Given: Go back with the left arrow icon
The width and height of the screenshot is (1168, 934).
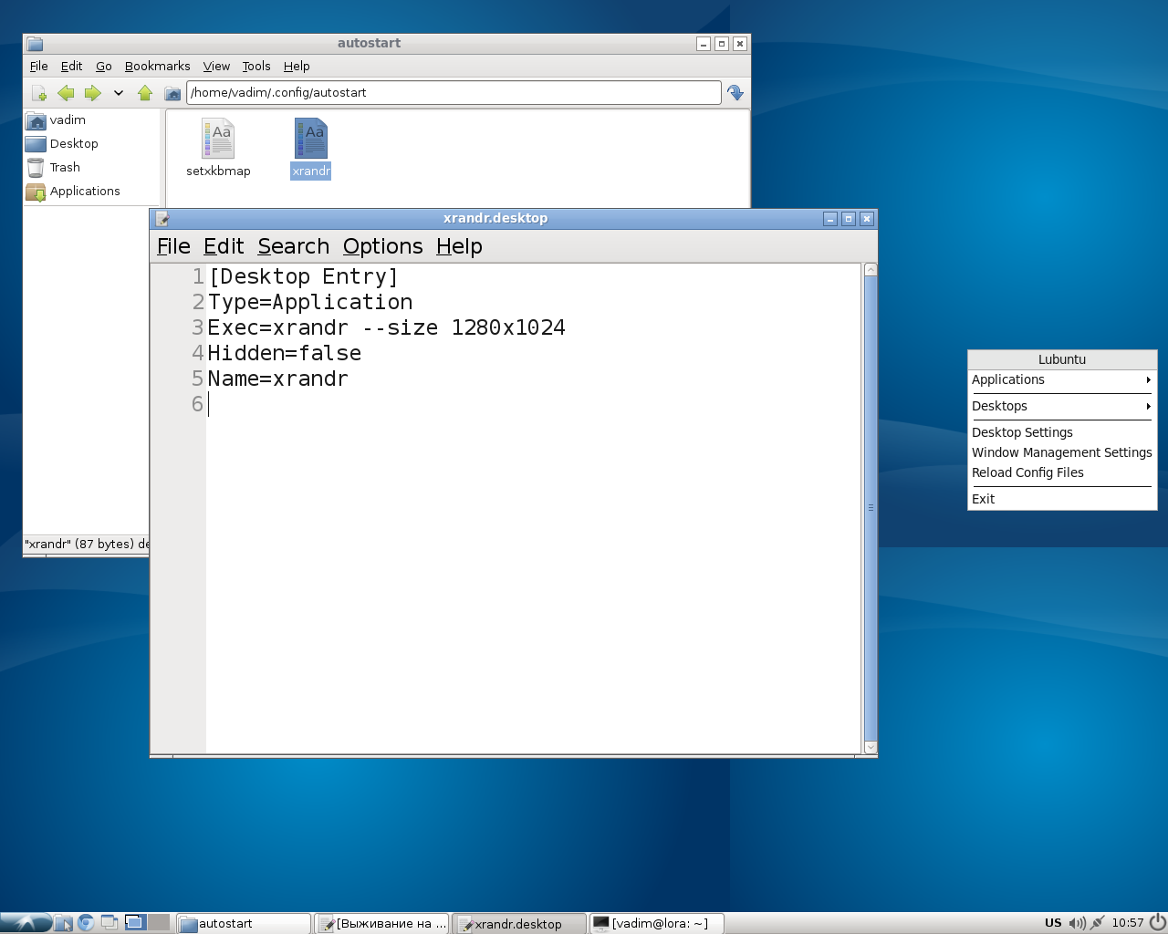Looking at the screenshot, I should click(66, 93).
